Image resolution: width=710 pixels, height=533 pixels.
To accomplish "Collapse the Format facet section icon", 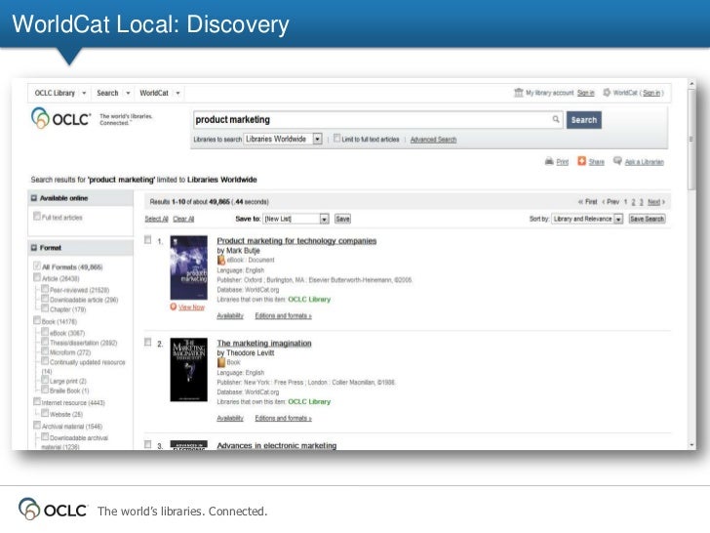I will 34,248.
